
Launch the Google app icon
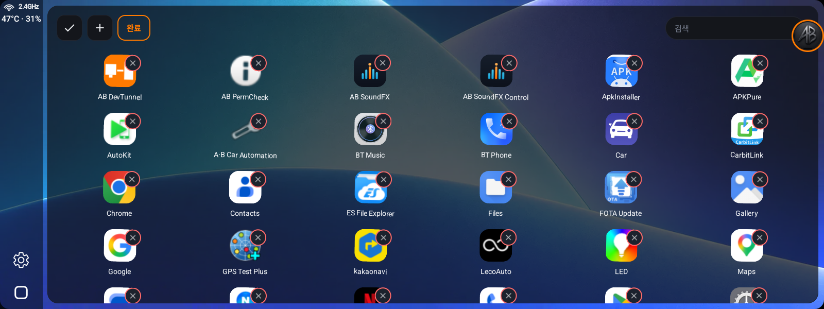[x=119, y=246]
